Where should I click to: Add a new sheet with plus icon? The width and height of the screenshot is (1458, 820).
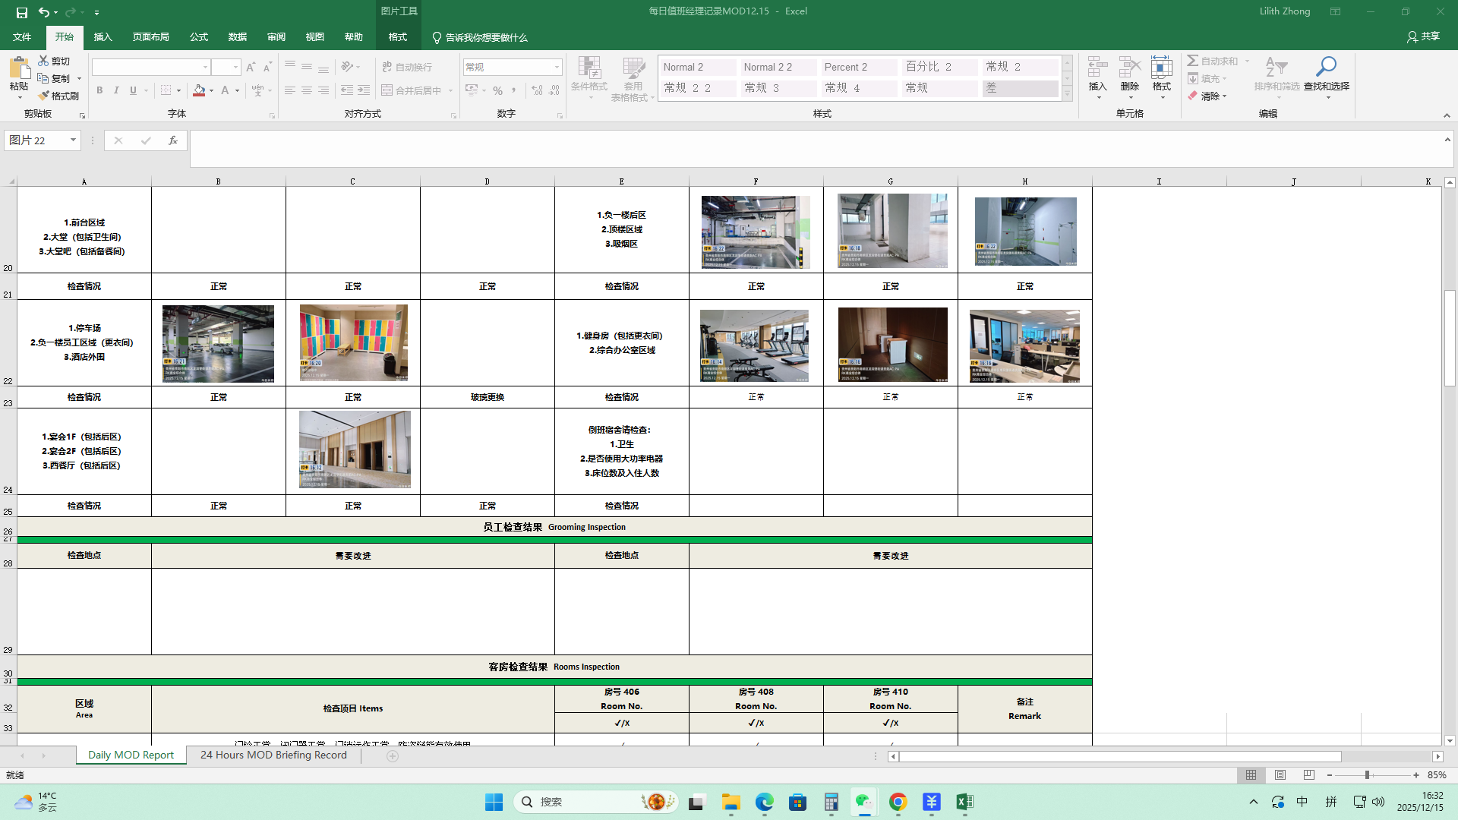click(393, 755)
